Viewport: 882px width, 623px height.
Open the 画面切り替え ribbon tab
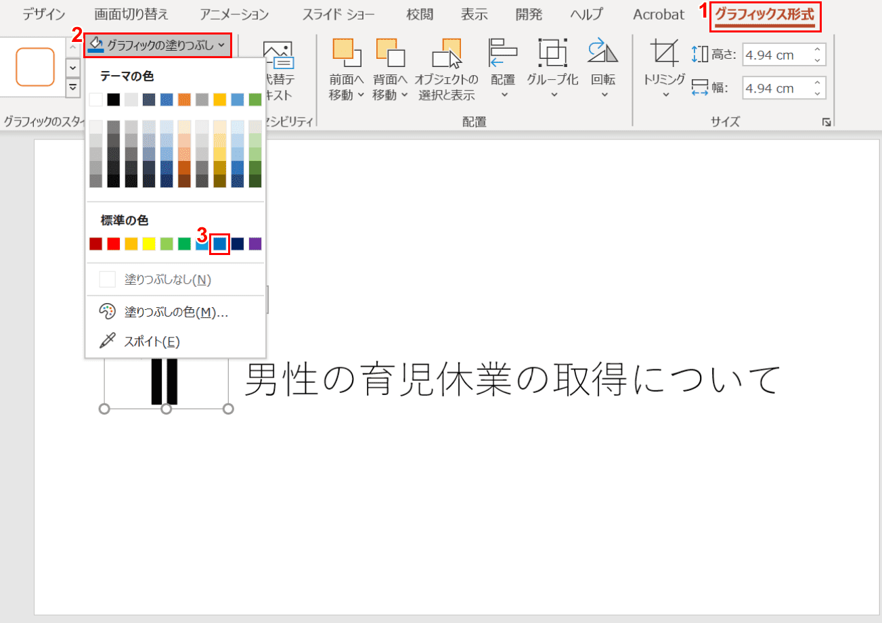[x=131, y=14]
